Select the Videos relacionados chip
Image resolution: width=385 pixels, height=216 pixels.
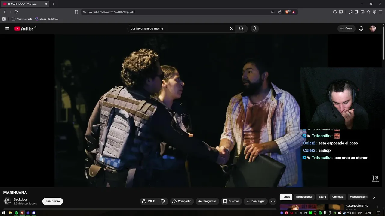coord(359,197)
